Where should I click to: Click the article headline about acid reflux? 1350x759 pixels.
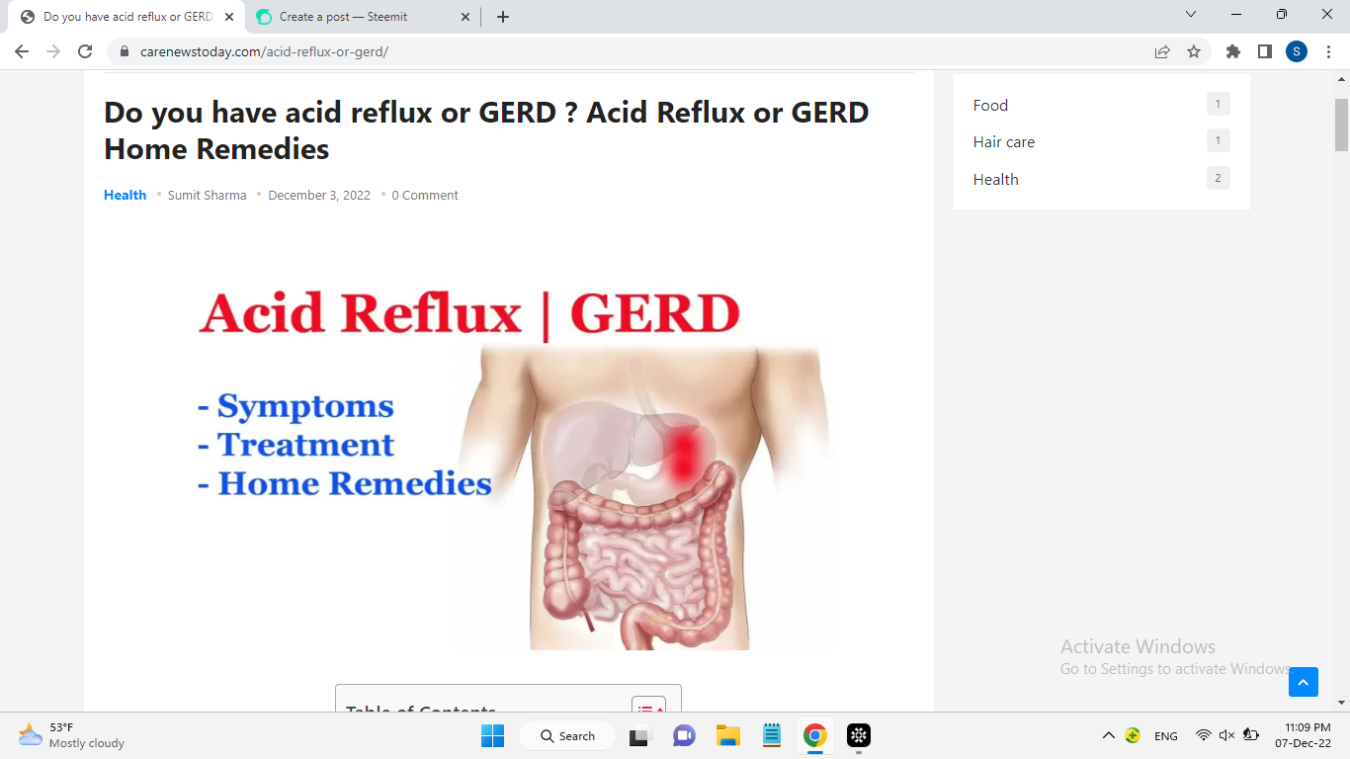[x=486, y=130]
